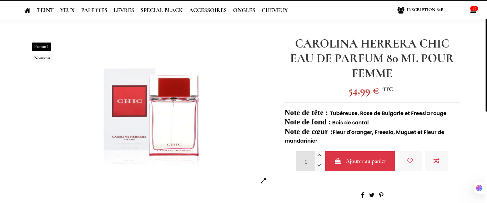Increase quantity with up arrow

(x=319, y=155)
